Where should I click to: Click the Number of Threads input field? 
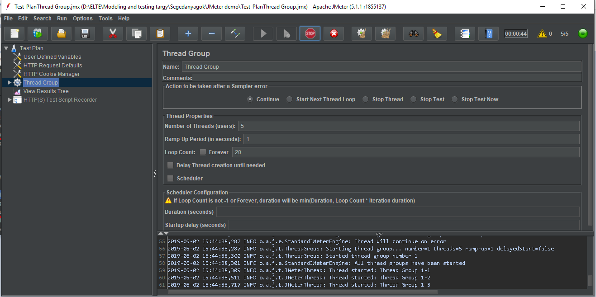click(409, 126)
